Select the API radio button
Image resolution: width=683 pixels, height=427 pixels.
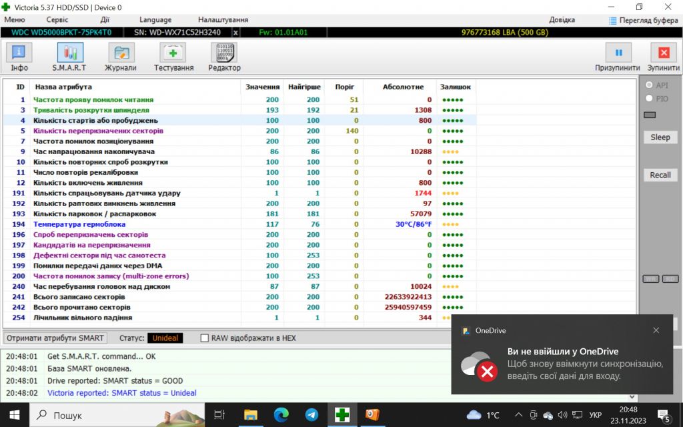pos(649,85)
